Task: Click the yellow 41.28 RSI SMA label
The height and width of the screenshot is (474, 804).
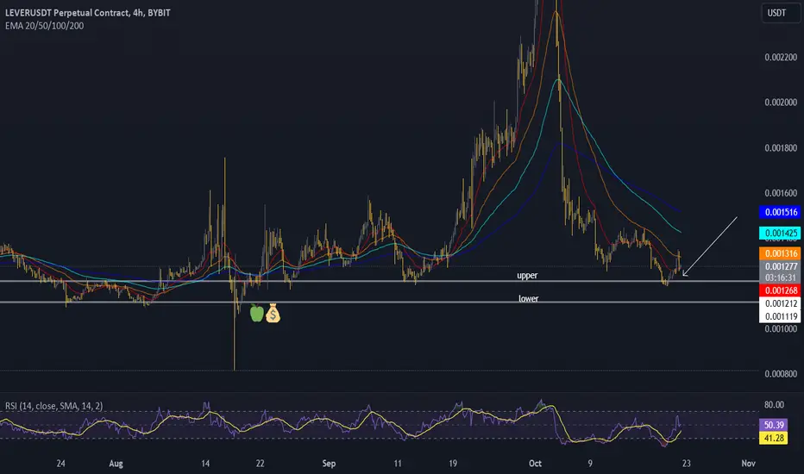Action: coord(774,438)
